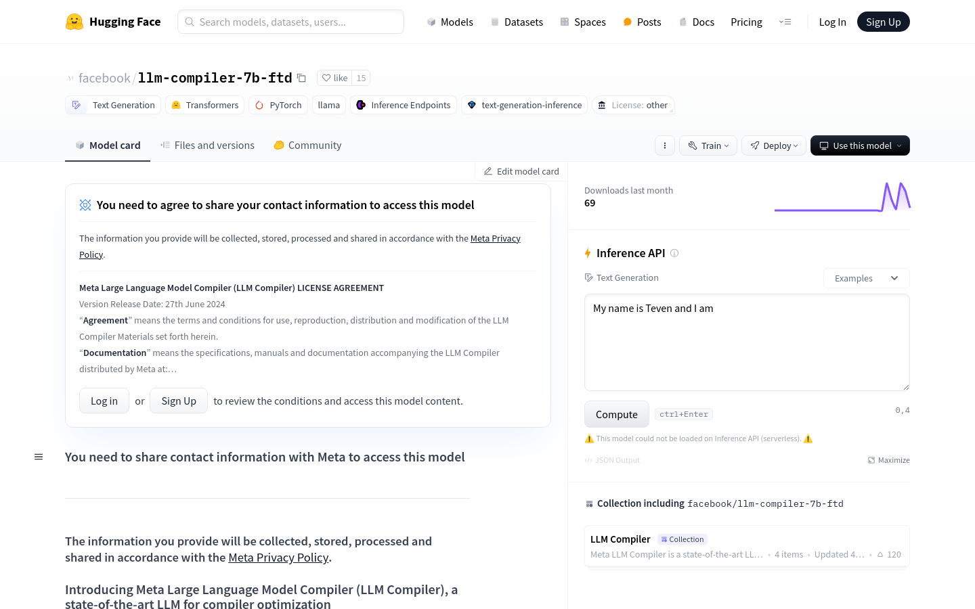Open the facebook organization link
The height and width of the screenshot is (609, 975).
(x=104, y=78)
